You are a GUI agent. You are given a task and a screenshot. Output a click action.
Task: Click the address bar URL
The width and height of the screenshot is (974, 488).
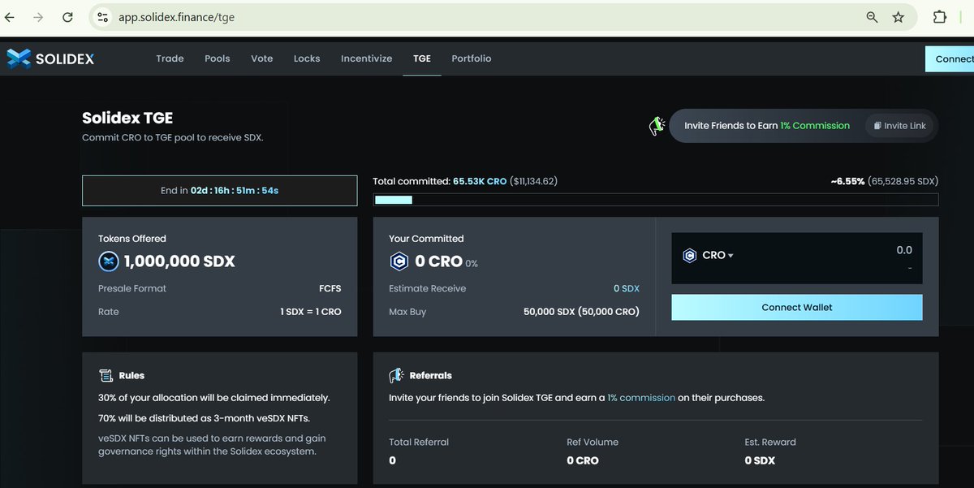click(x=176, y=16)
